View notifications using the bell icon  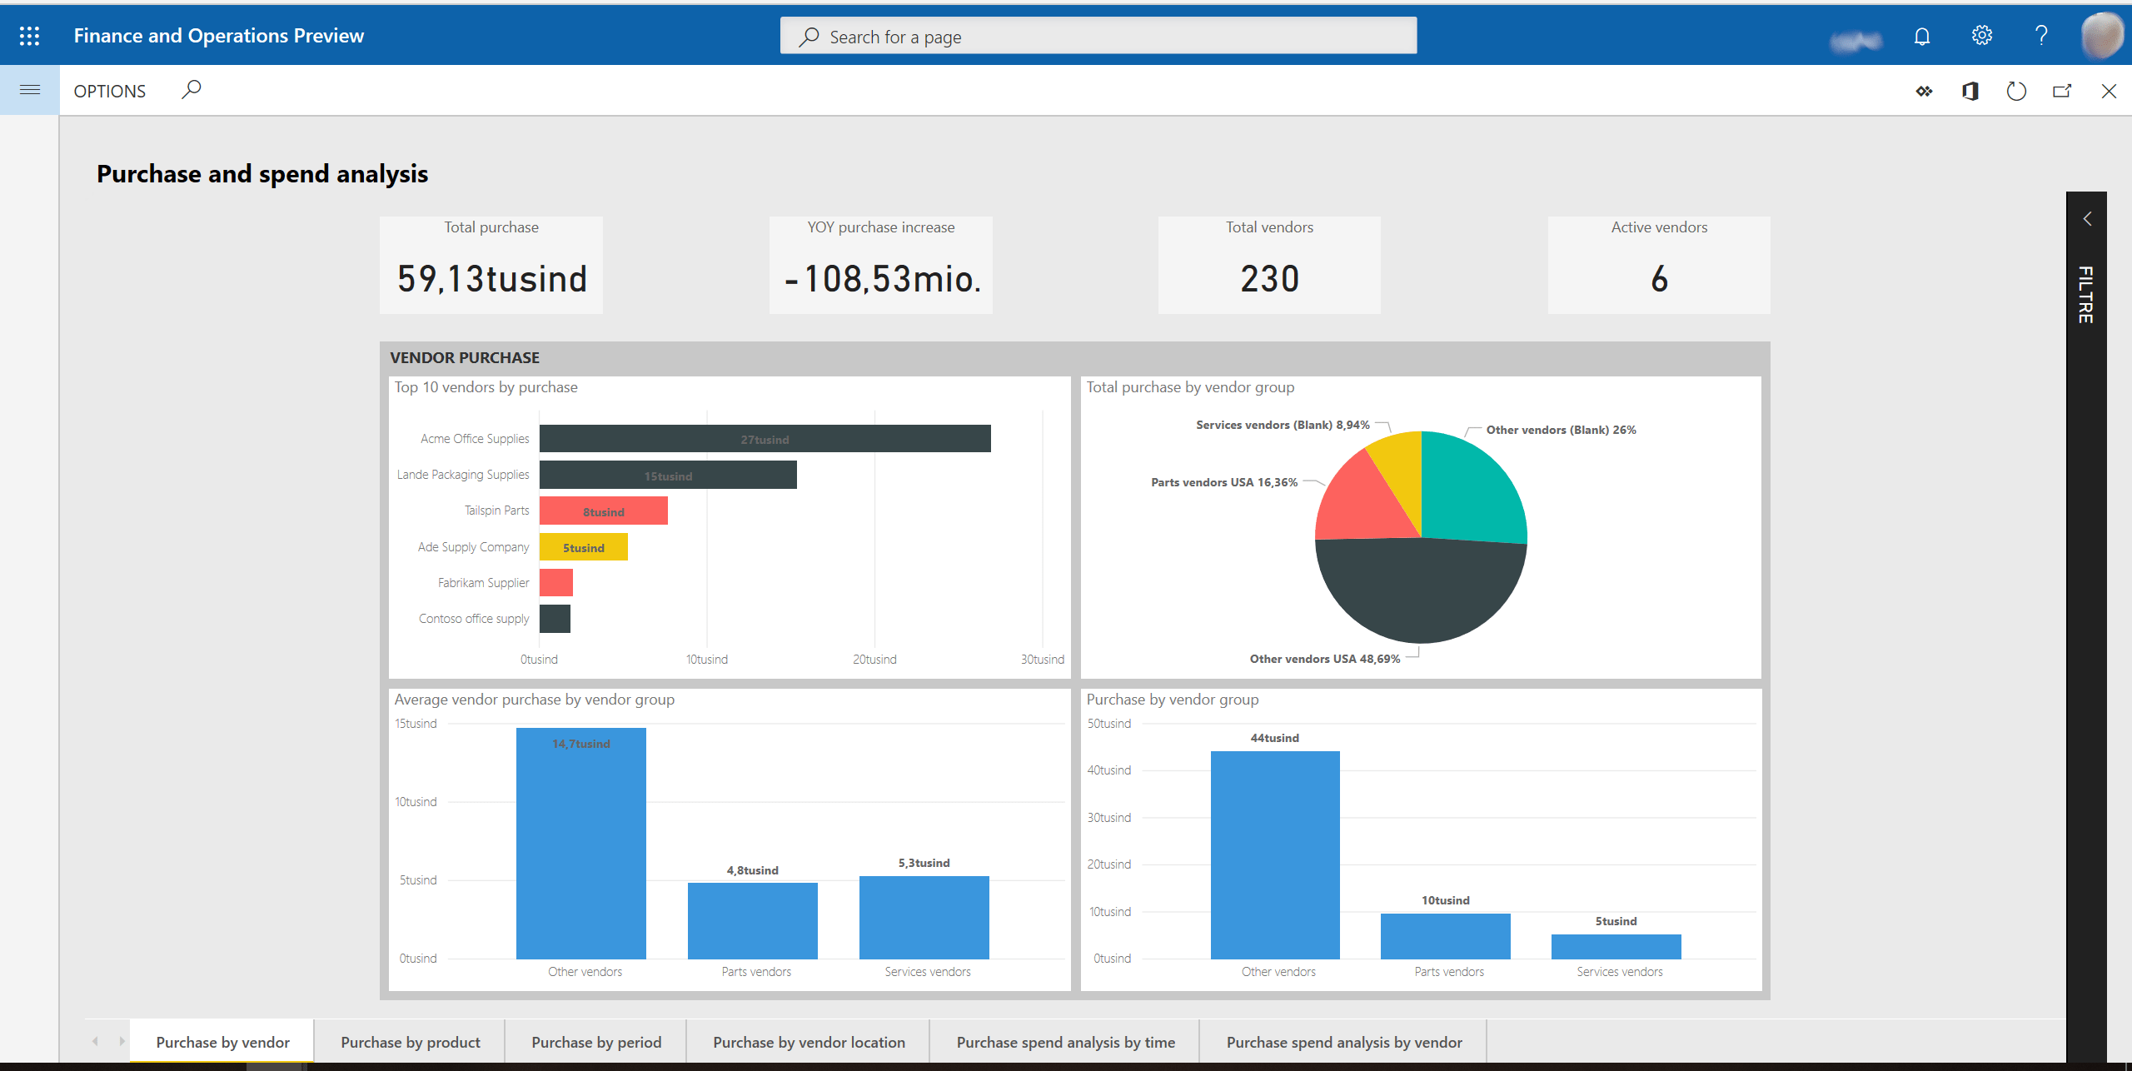[x=1922, y=35]
